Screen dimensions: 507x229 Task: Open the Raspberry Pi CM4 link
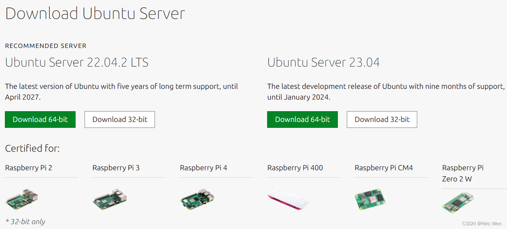(x=383, y=168)
